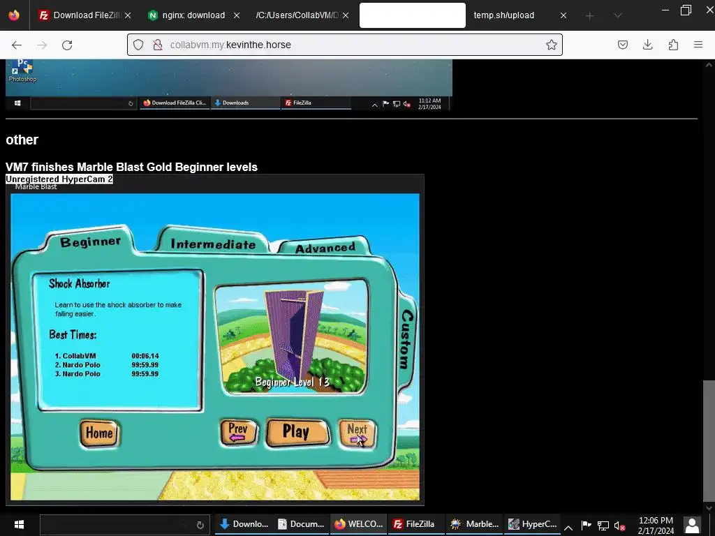Open the Save to Pocket icon
This screenshot has height=536, width=715.
tap(623, 45)
